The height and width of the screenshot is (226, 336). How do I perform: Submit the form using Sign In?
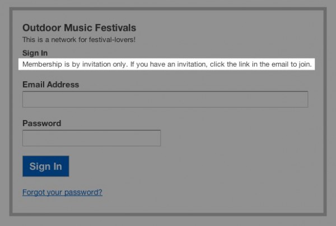46,166
